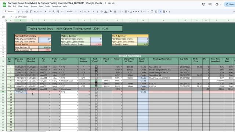Click the Undo icon in the toolbar
The height and width of the screenshot is (132, 235).
(18, 11)
